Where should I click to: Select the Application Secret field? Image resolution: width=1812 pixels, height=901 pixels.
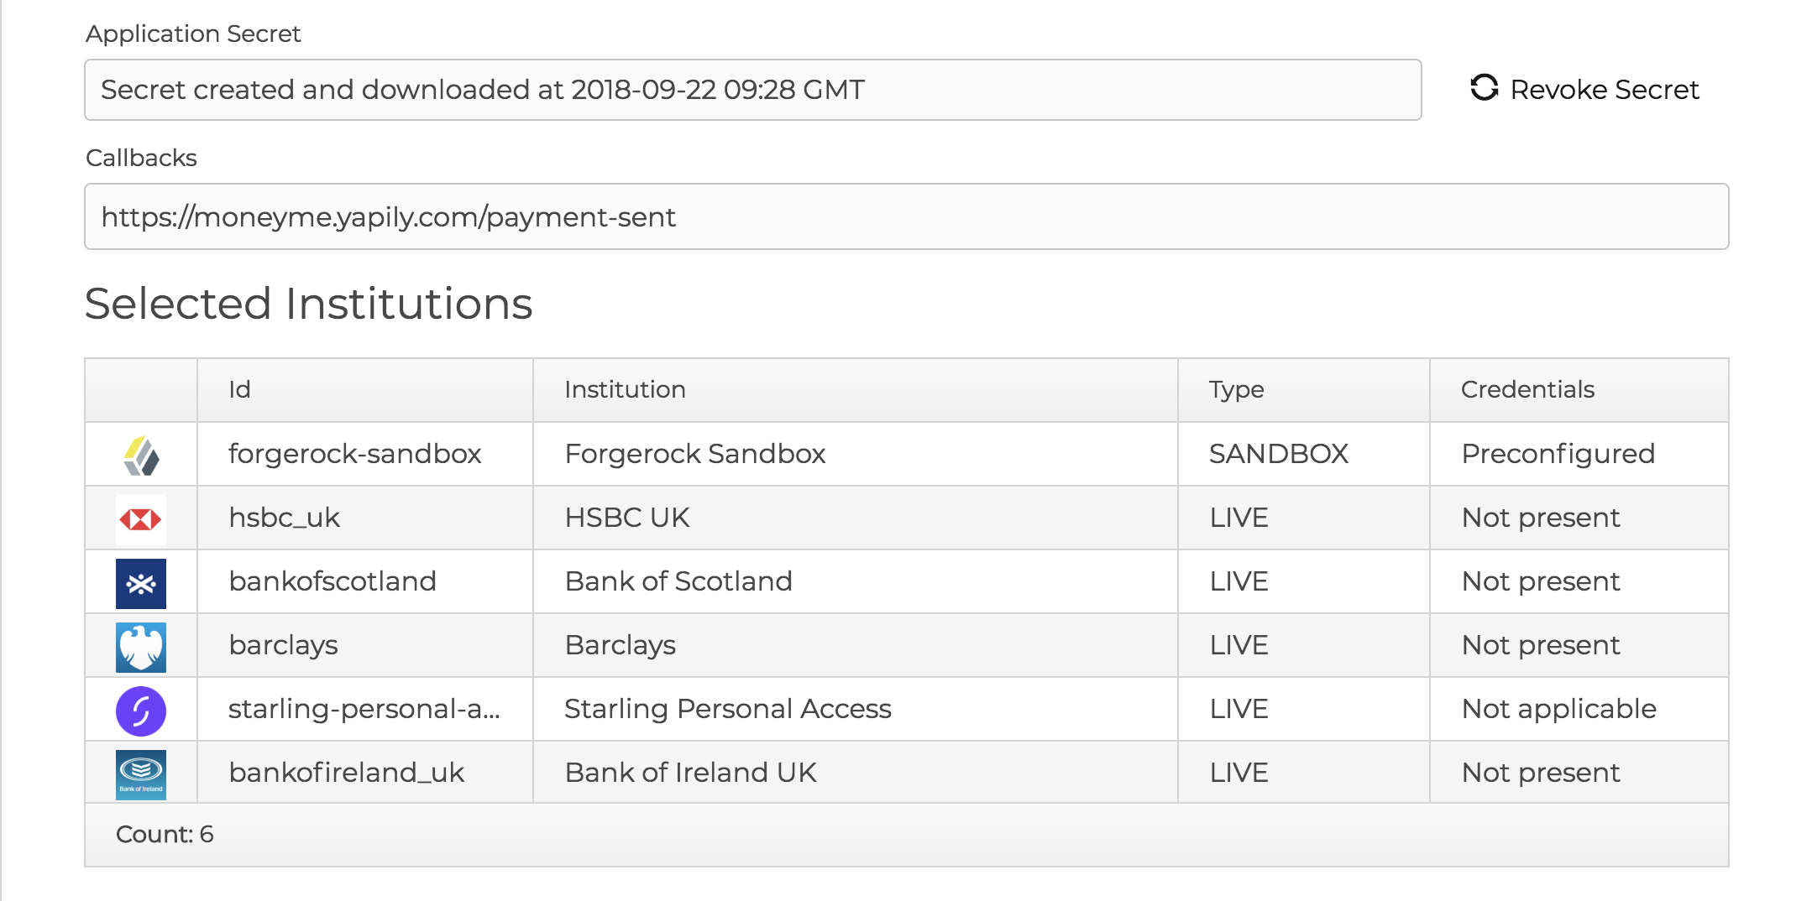(752, 90)
